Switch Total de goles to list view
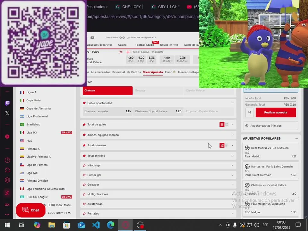 pyautogui.click(x=227, y=124)
